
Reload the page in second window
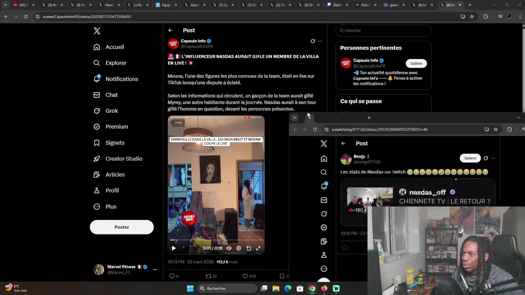[x=315, y=129]
